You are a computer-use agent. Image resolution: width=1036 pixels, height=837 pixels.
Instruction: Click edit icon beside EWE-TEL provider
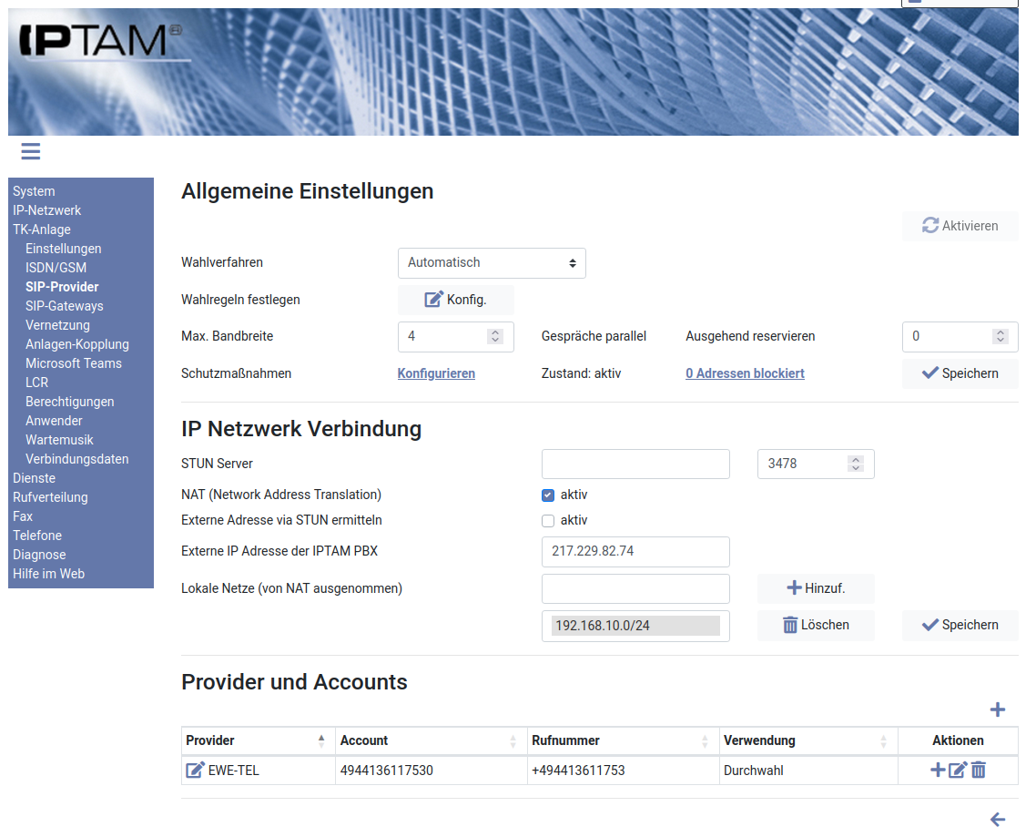point(195,771)
